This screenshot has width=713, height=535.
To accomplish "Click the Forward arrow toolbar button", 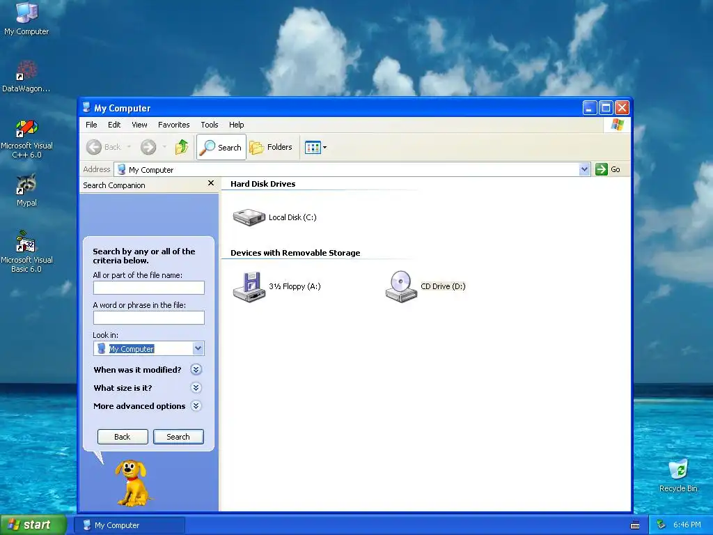I will click(x=148, y=147).
